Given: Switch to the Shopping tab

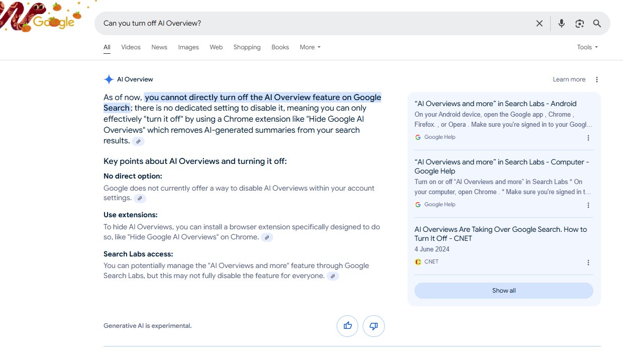Looking at the screenshot, I should click(x=247, y=47).
